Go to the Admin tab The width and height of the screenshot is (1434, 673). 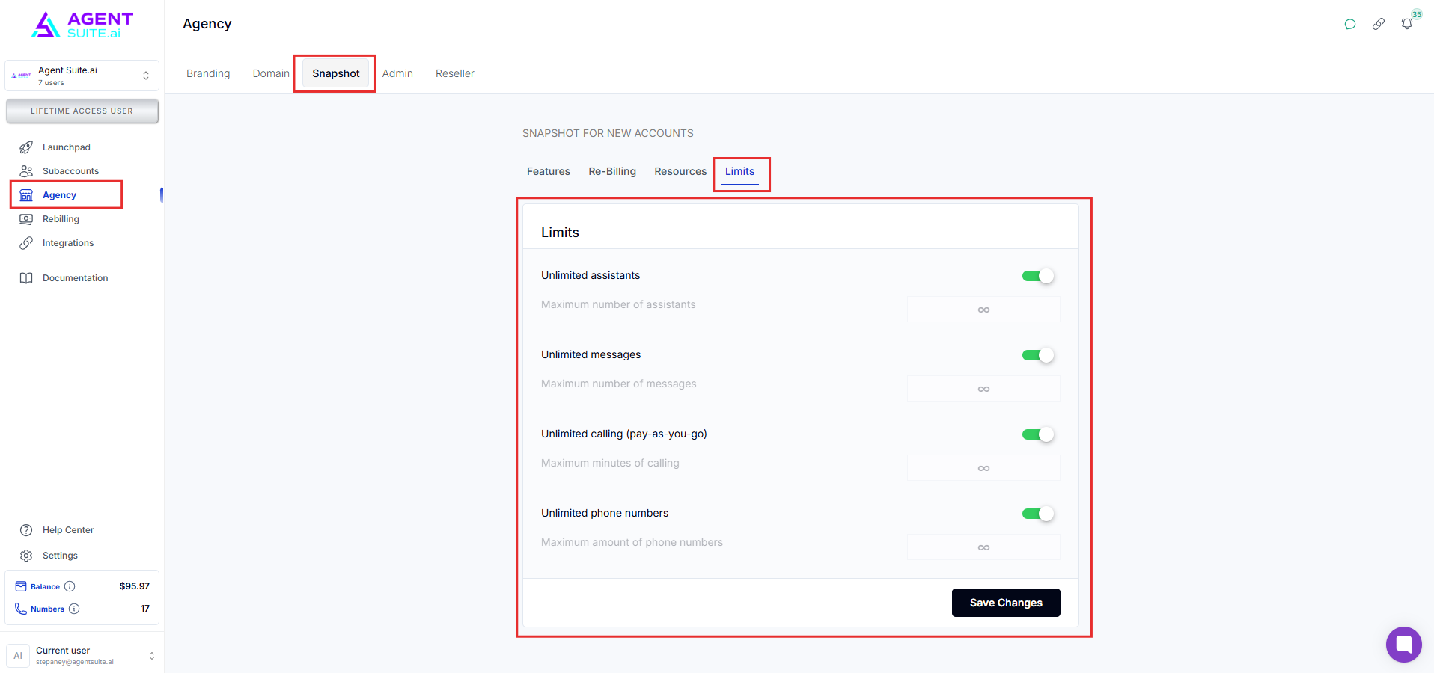pyautogui.click(x=397, y=73)
